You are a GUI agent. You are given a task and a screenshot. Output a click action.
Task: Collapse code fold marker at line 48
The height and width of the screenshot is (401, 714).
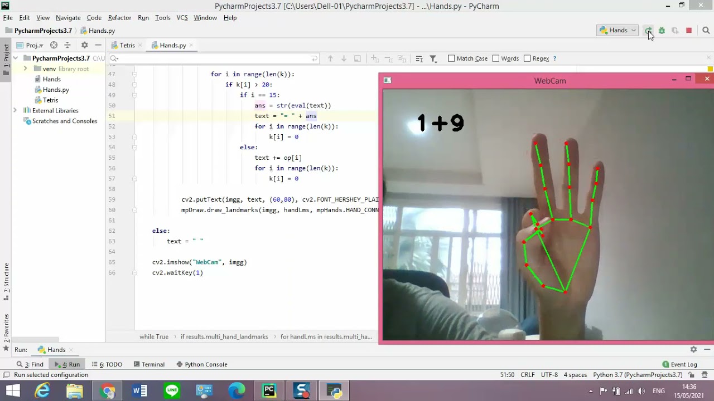(x=134, y=85)
